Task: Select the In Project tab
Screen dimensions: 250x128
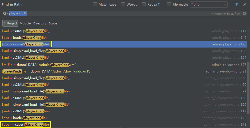Action: pyautogui.click(x=10, y=23)
